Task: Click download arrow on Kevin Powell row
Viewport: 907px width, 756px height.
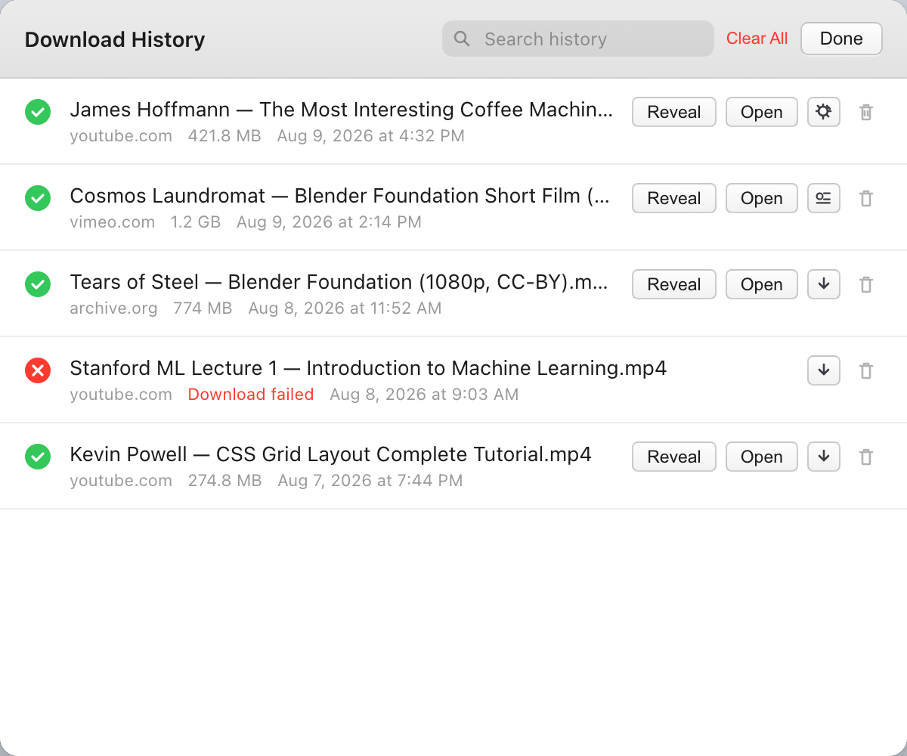Action: [824, 457]
